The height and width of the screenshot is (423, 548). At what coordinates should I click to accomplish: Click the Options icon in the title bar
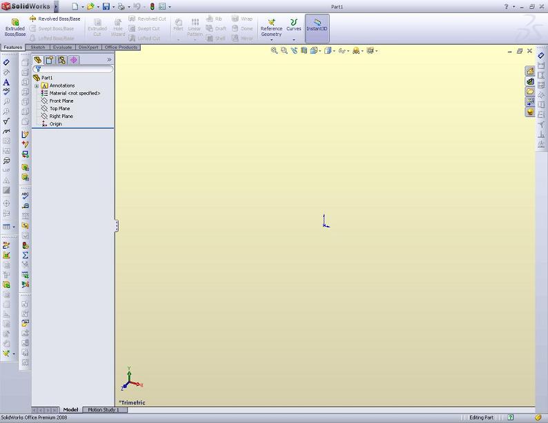[x=162, y=6]
